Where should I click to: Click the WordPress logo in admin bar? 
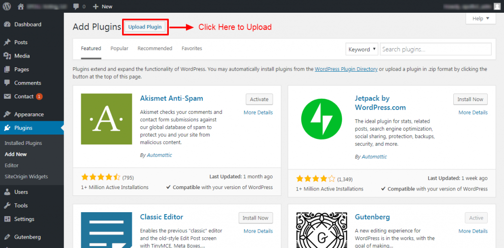point(7,6)
